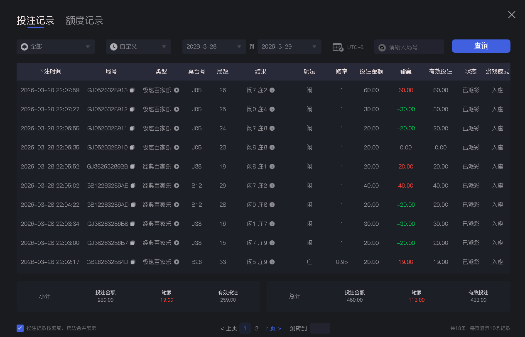The image size is (525, 337).
Task: Expand the 自定义 time range dropdown
Action: pyautogui.click(x=138, y=46)
